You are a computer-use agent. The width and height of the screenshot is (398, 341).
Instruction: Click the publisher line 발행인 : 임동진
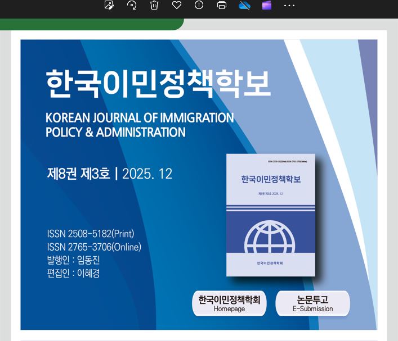[x=73, y=260]
